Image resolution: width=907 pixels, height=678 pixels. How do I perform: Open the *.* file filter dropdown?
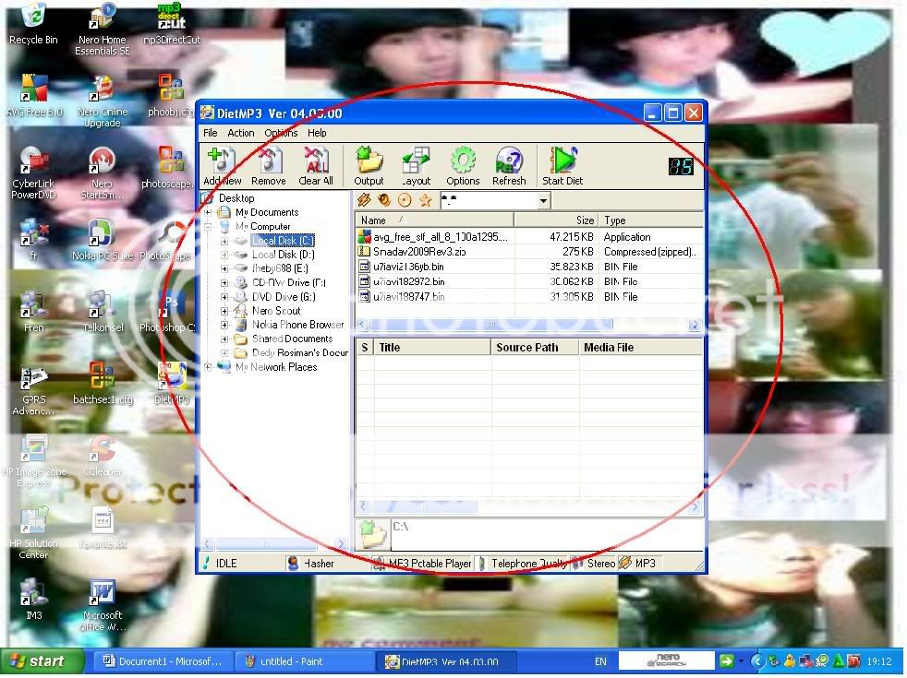click(543, 200)
